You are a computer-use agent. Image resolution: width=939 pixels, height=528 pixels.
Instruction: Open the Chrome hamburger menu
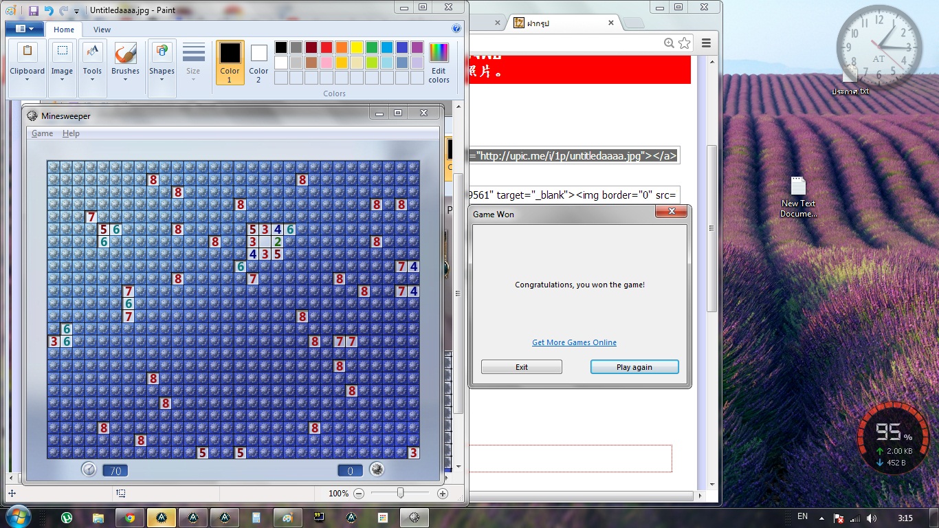[706, 43]
